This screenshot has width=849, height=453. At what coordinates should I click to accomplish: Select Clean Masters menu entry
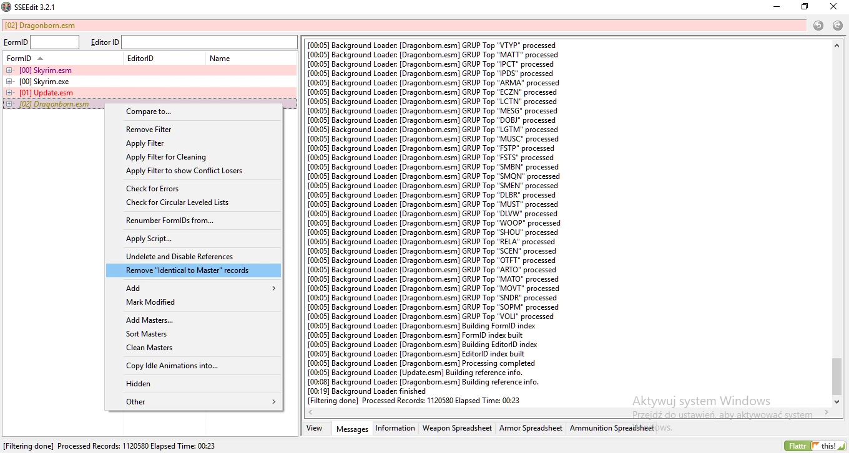point(194,348)
